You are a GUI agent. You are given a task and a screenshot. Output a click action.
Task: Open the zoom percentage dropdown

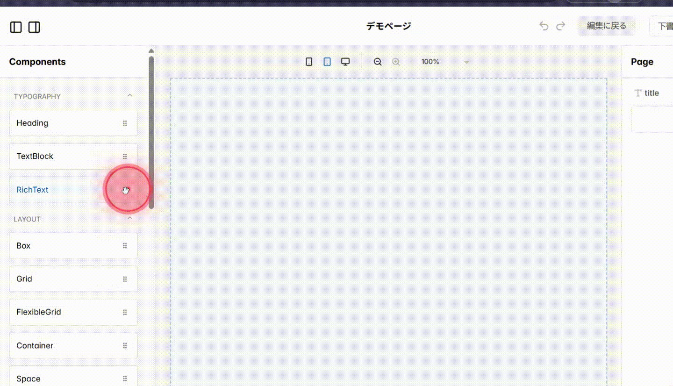(x=466, y=61)
